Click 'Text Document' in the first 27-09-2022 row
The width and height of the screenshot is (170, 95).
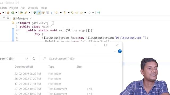pos(58,89)
